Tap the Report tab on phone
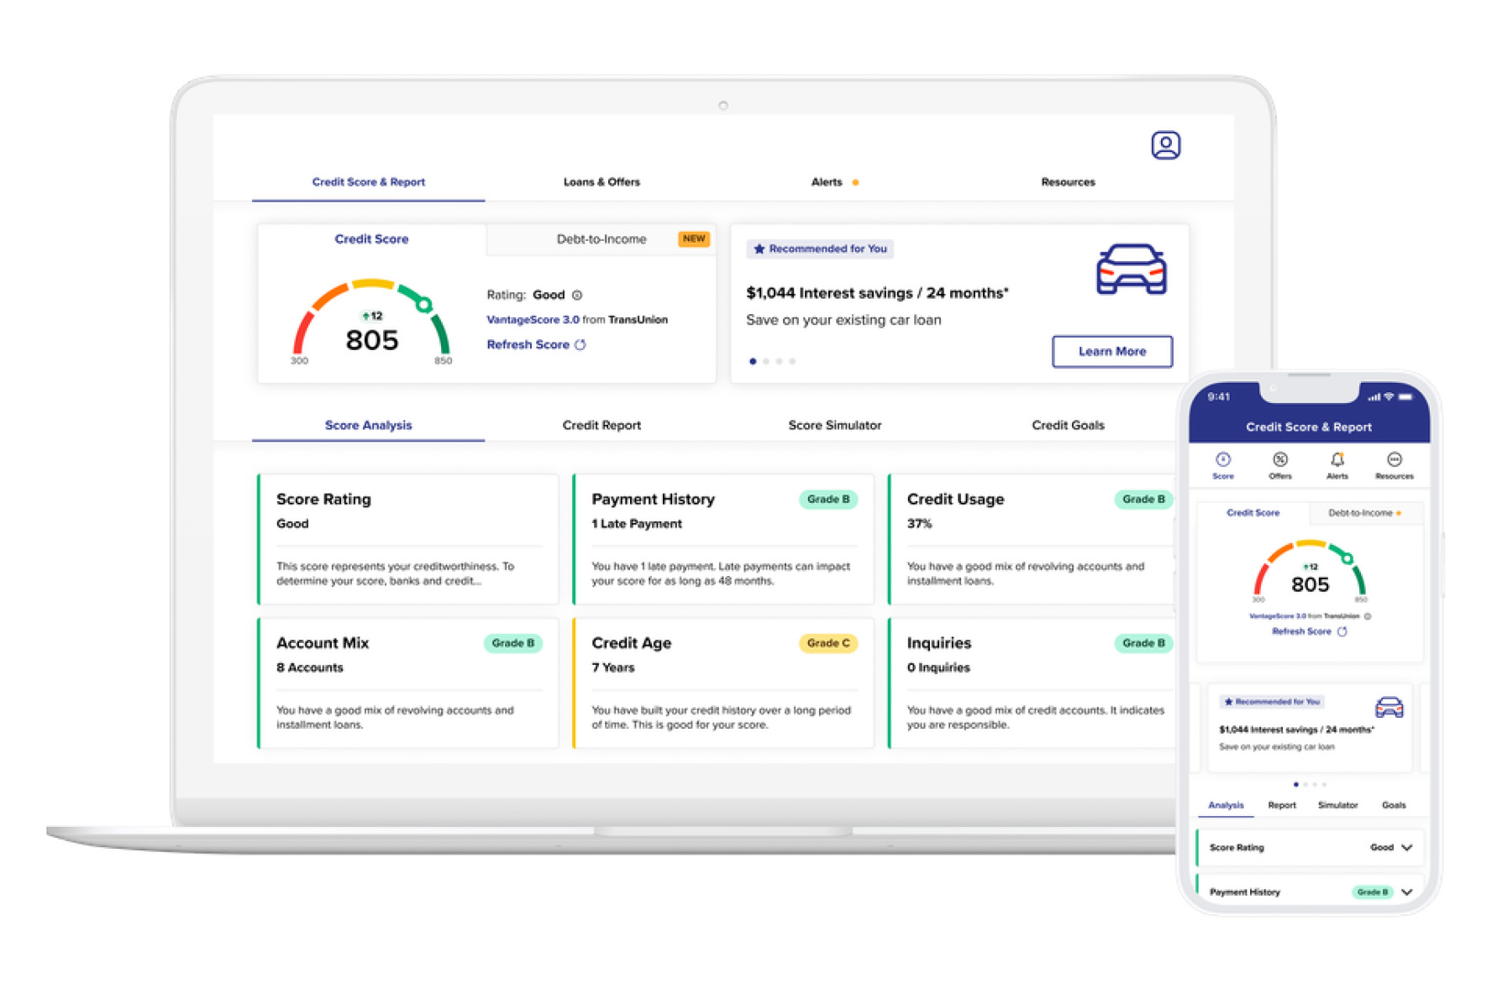 coord(1282,805)
